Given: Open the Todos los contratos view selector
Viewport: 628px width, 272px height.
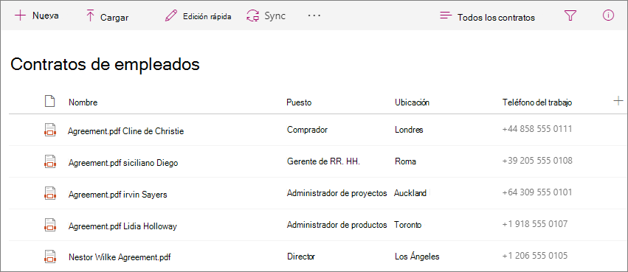Looking at the screenshot, I should point(496,18).
